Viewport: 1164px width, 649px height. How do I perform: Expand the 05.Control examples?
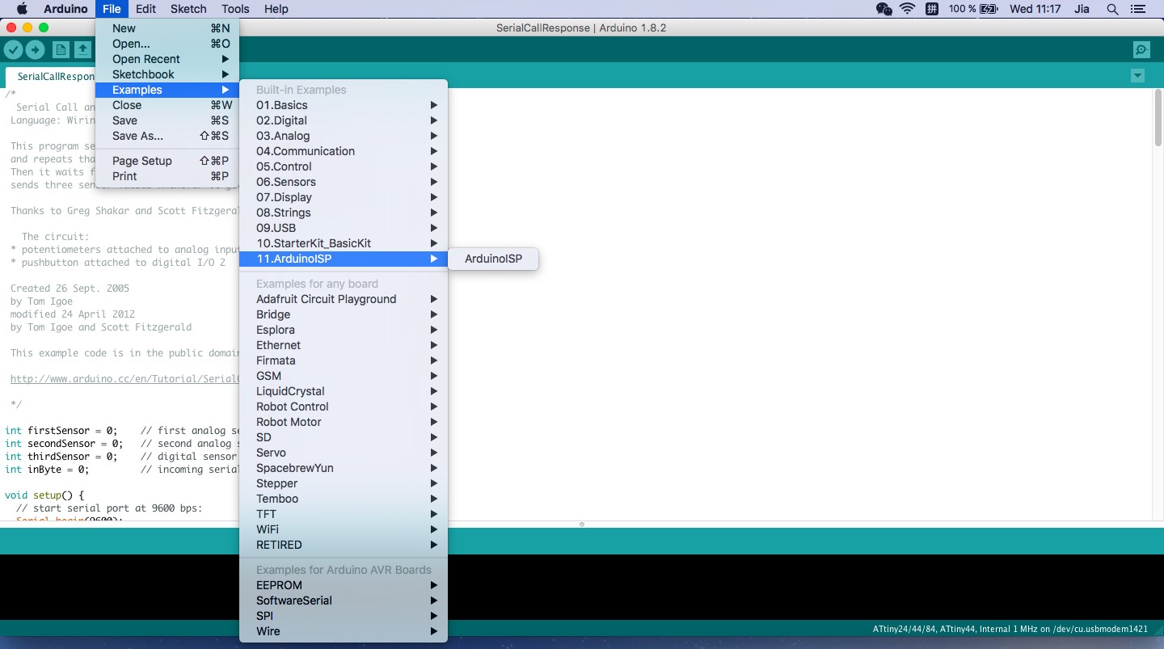tap(344, 166)
